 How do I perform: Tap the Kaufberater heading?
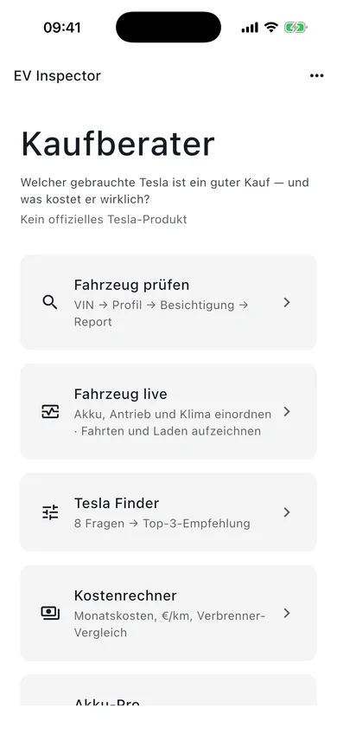pyautogui.click(x=118, y=145)
